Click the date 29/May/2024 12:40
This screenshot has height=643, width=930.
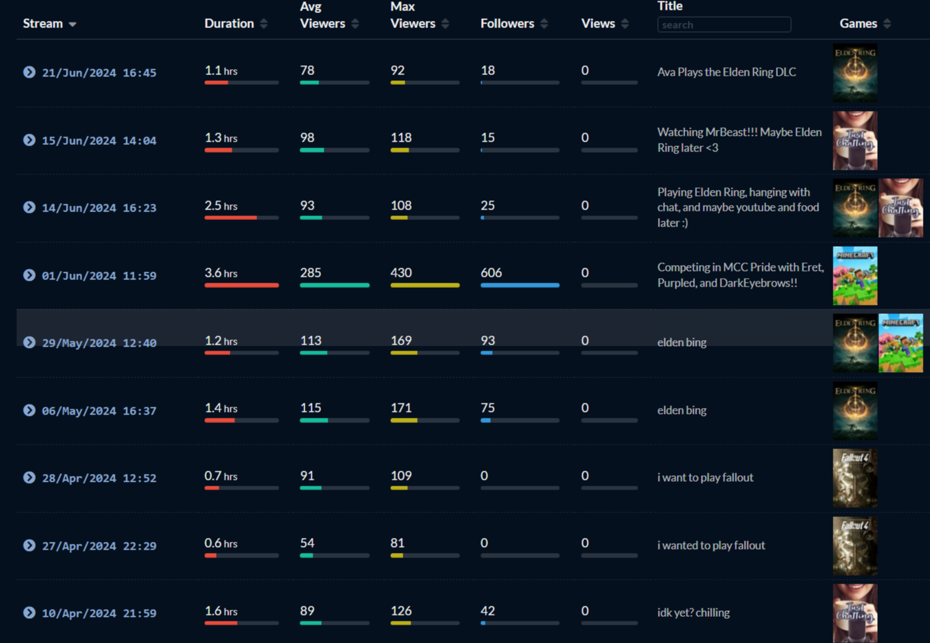point(99,343)
